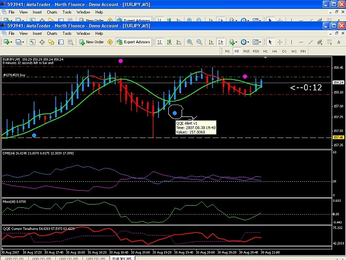Image resolution: width=346 pixels, height=260 pixels.
Task: Draw a trendline with the diagonal line tool
Action: tap(311, 42)
